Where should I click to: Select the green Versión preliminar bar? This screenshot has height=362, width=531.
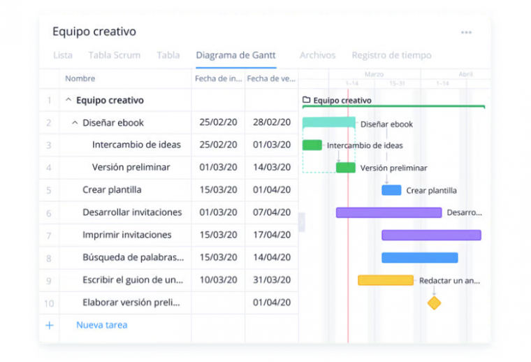[345, 168]
